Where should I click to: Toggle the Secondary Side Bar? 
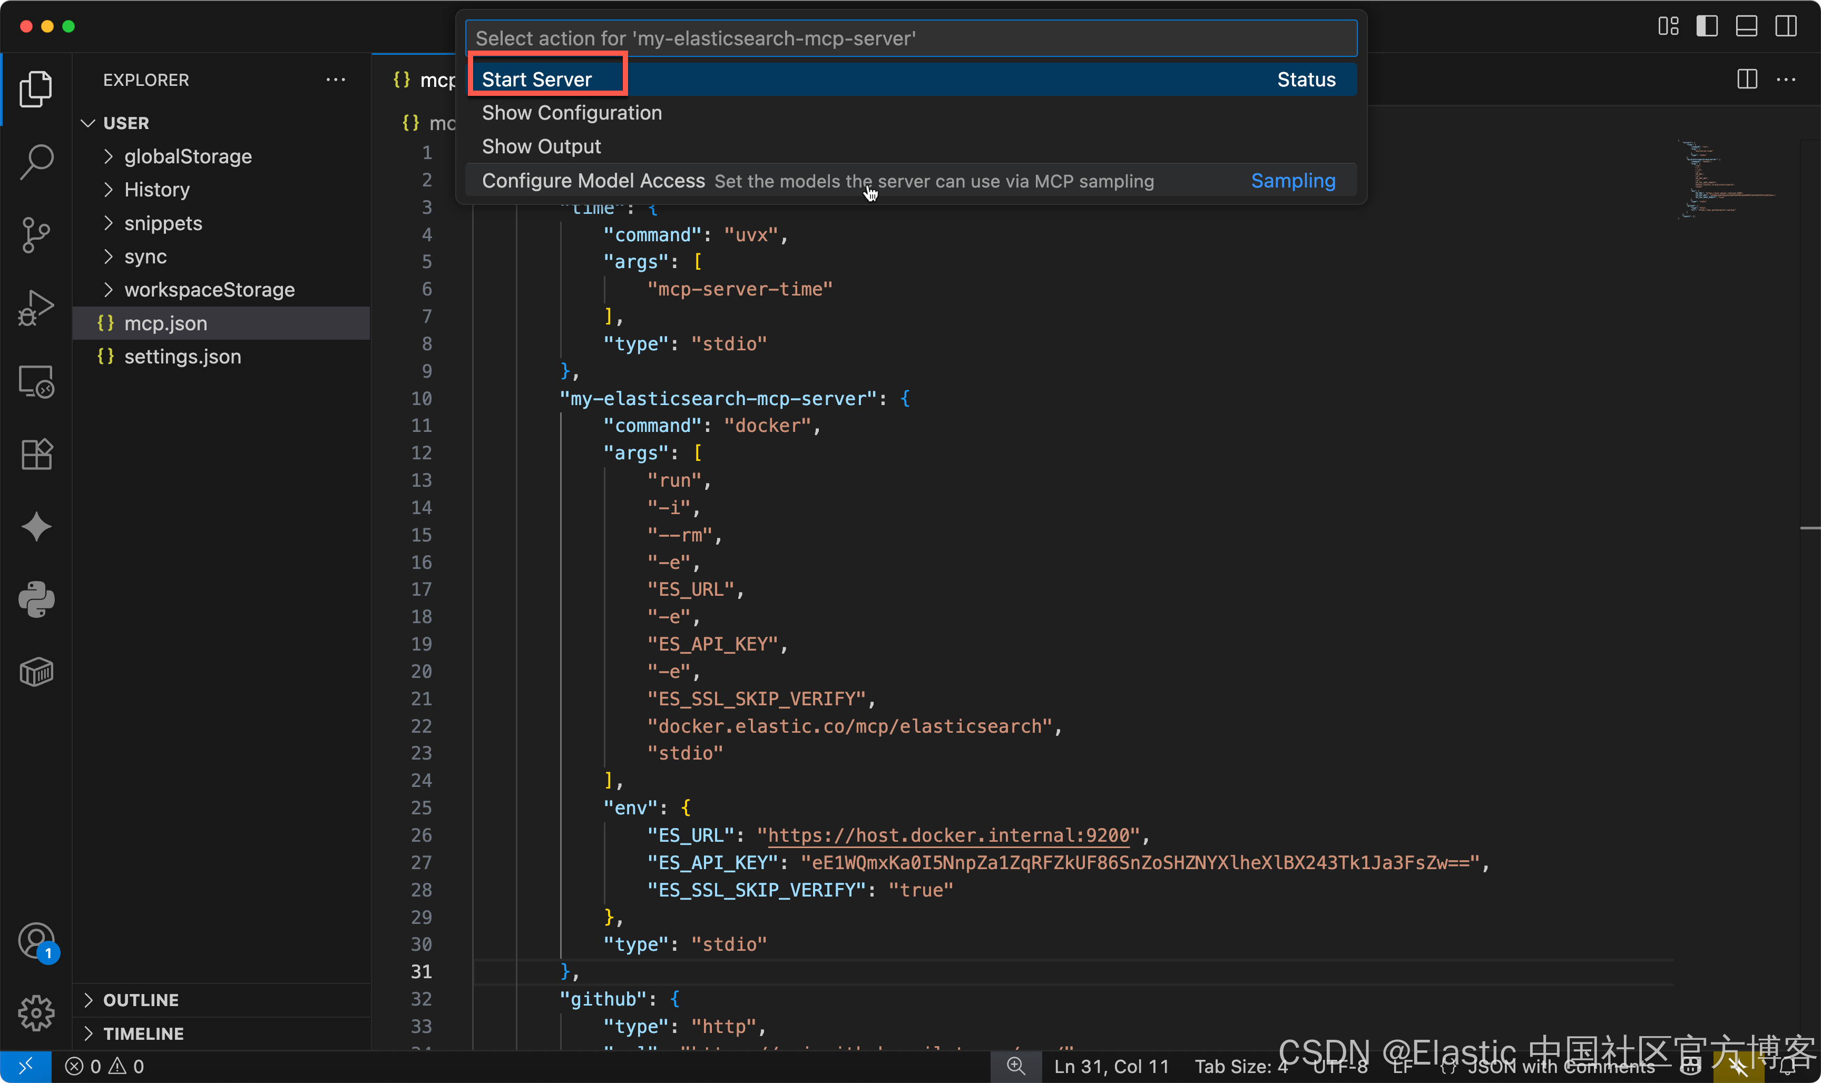(x=1785, y=26)
